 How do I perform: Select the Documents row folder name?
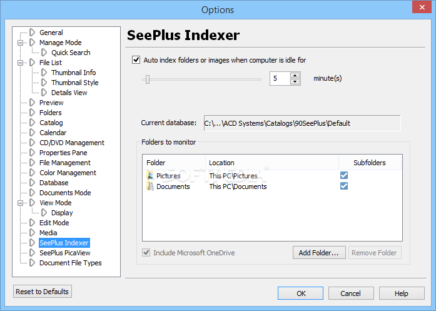pyautogui.click(x=173, y=186)
